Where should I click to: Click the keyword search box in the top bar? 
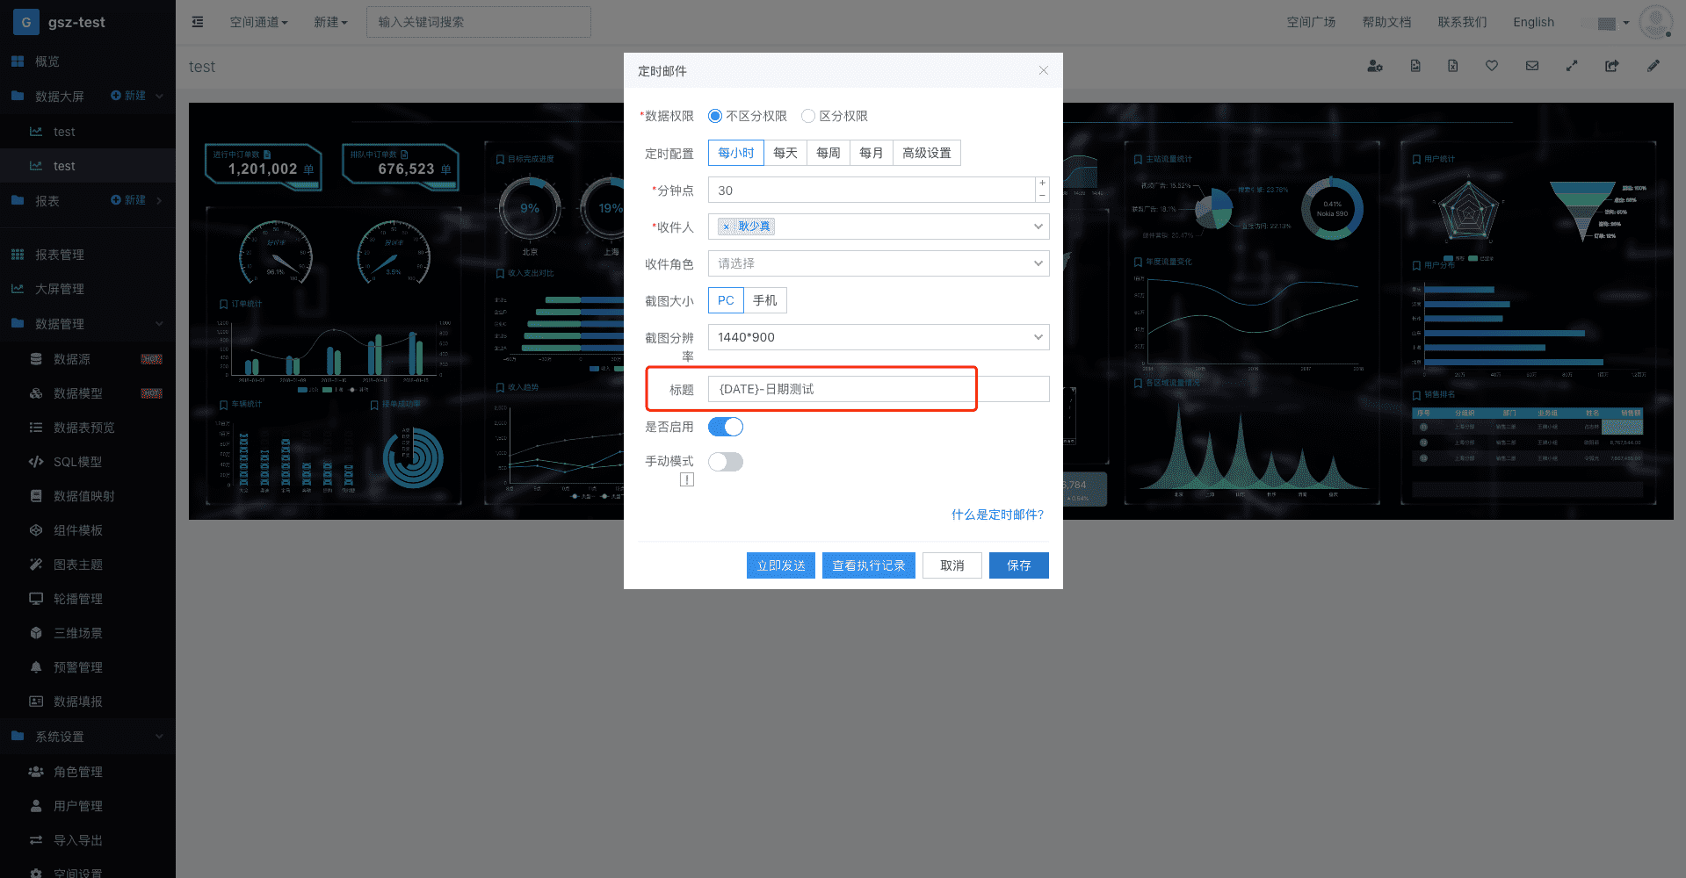click(479, 22)
